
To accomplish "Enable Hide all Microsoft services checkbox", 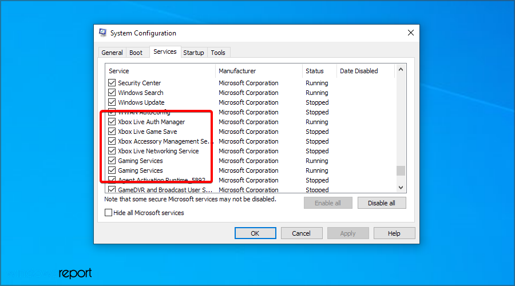I will (x=108, y=212).
